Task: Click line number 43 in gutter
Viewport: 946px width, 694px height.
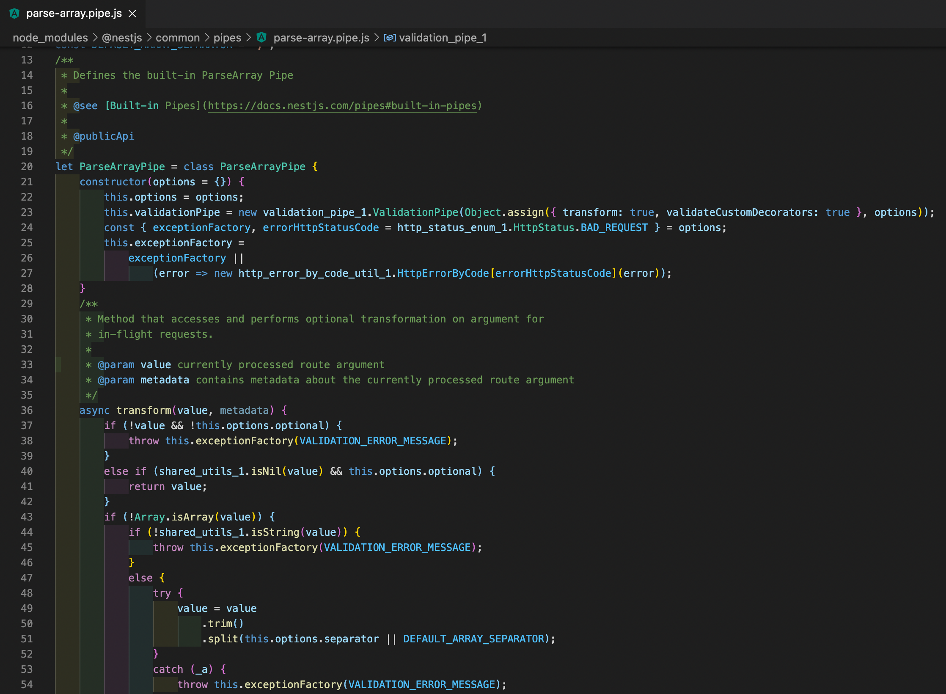Action: point(27,517)
